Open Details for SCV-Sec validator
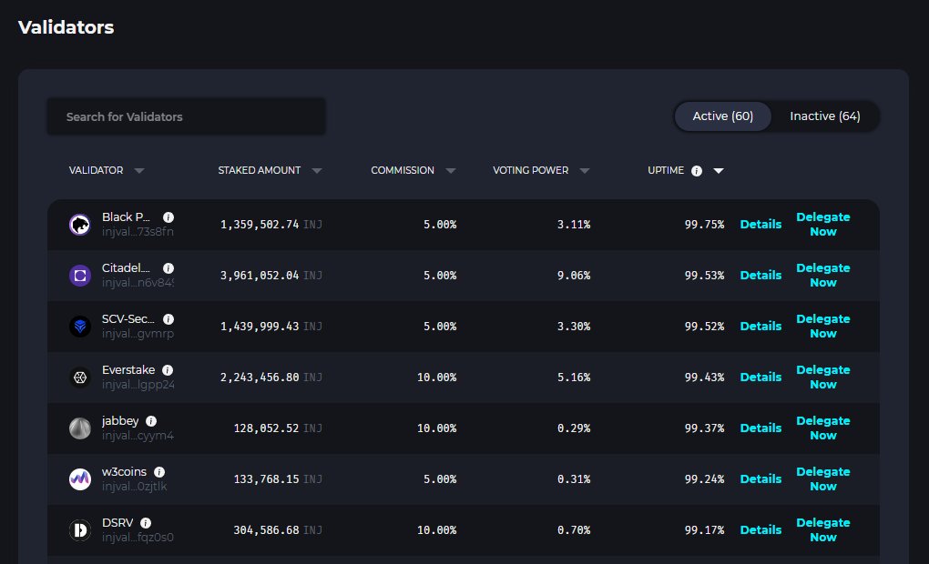This screenshot has height=564, width=929. (761, 326)
